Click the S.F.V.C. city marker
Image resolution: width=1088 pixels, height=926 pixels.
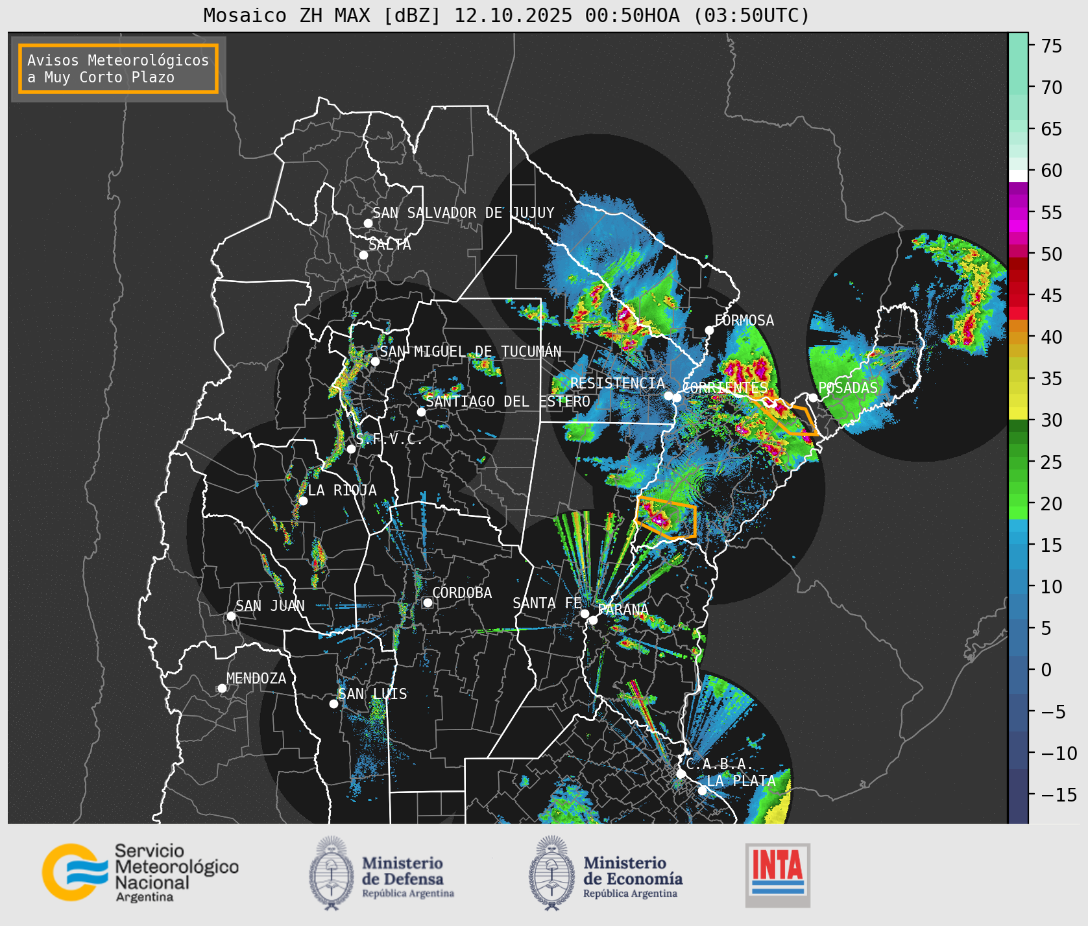[x=351, y=449]
